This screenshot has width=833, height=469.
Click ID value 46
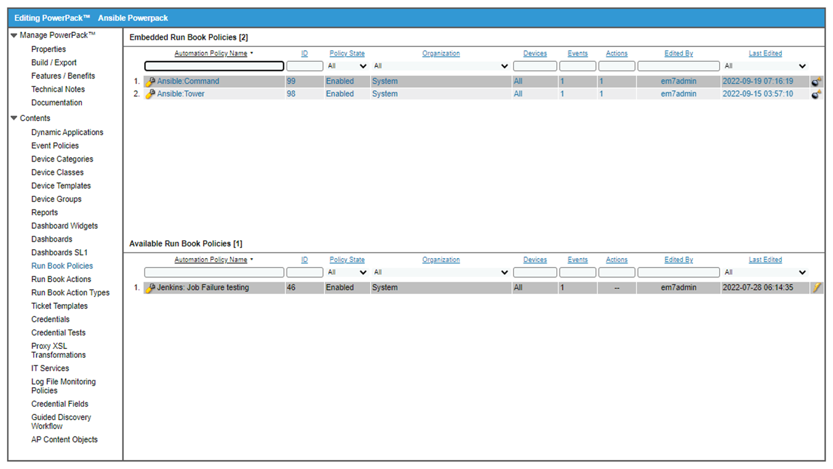tap(291, 288)
